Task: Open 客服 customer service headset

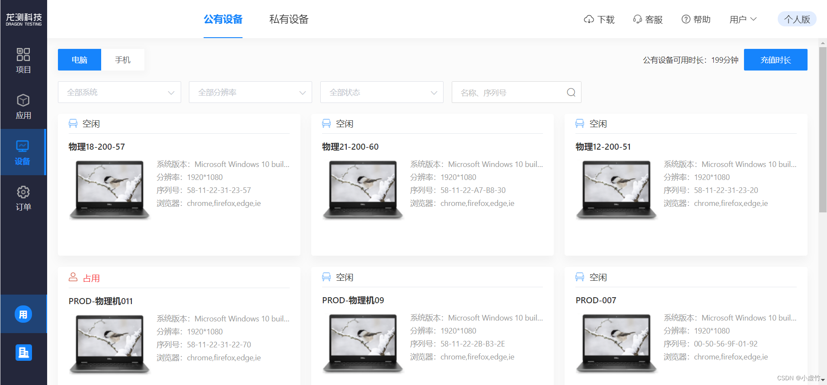Action: click(x=637, y=19)
